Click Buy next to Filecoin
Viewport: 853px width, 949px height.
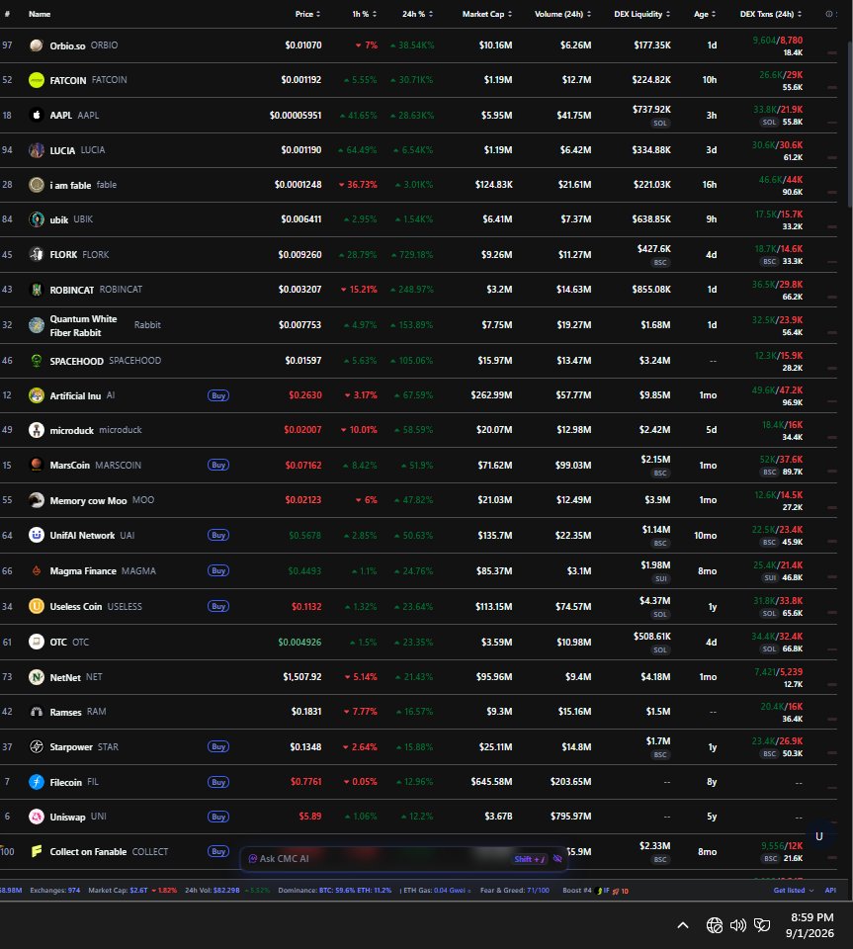218,781
